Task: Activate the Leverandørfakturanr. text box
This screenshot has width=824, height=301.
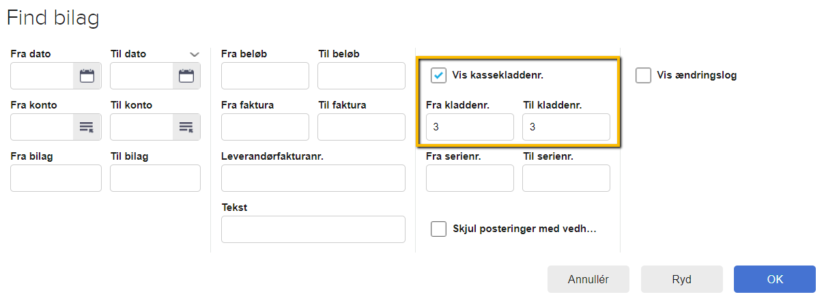Action: click(x=313, y=178)
